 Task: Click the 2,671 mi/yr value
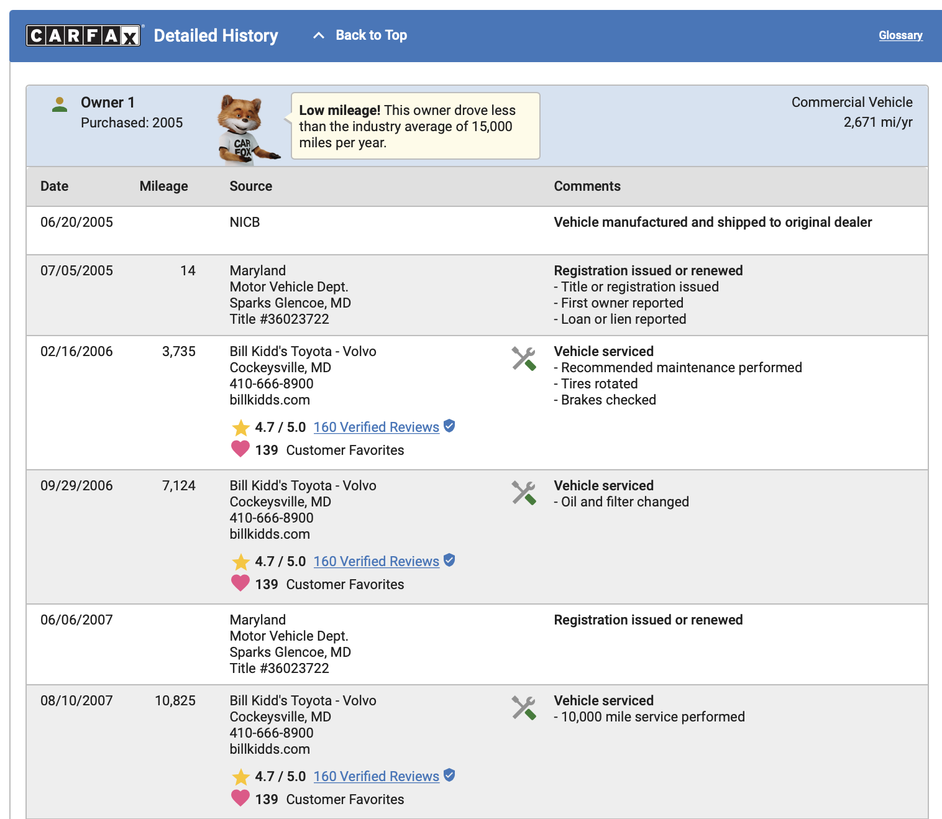pos(878,122)
